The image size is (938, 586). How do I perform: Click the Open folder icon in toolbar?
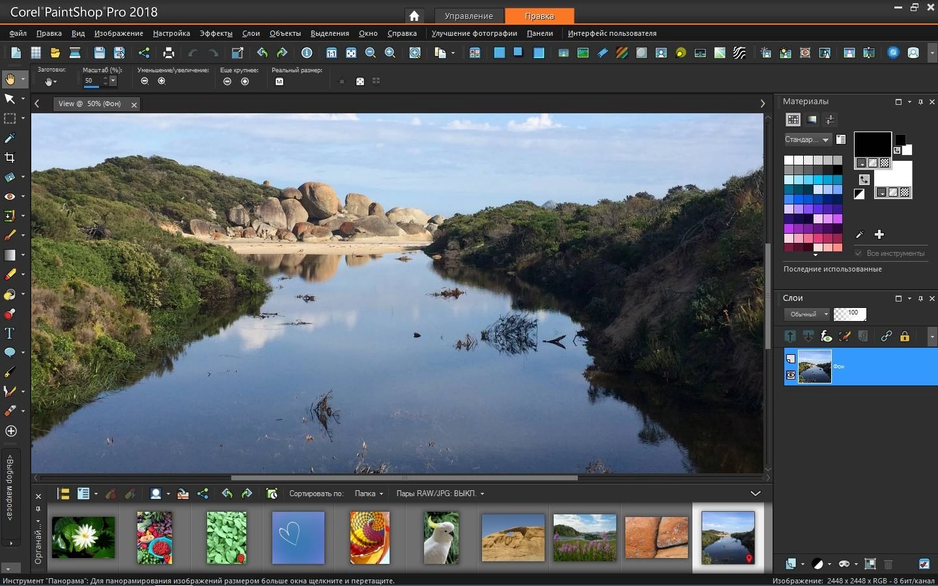tap(55, 53)
